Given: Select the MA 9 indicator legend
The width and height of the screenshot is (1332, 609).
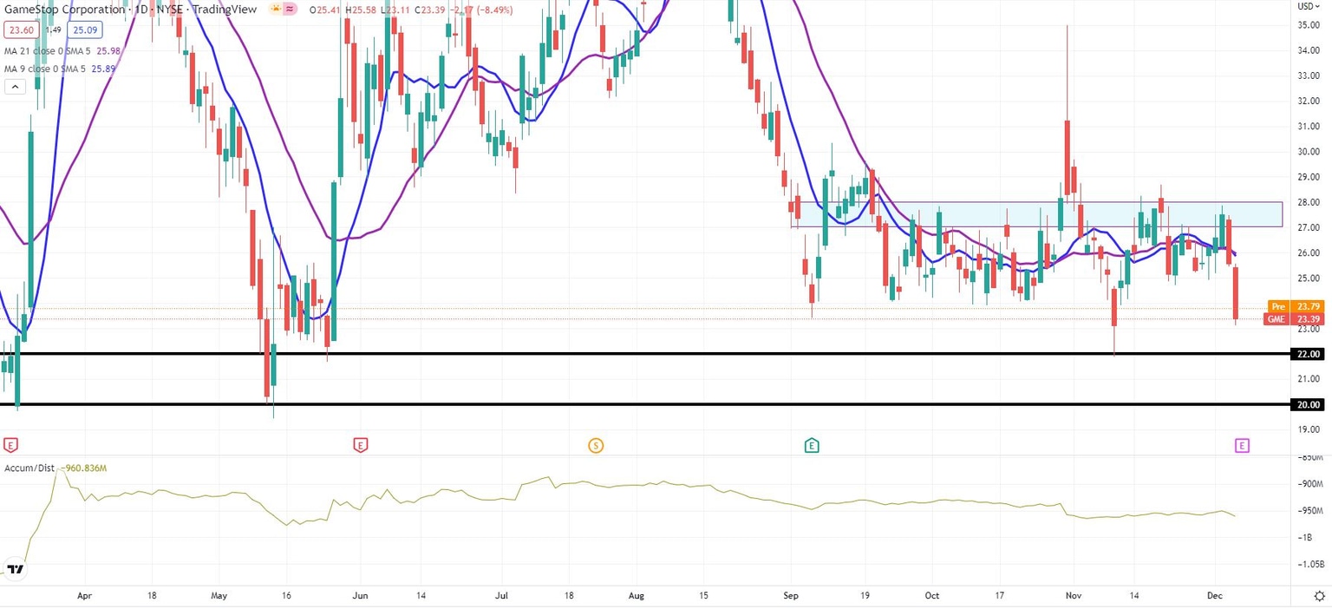Looking at the screenshot, I should tap(58, 69).
